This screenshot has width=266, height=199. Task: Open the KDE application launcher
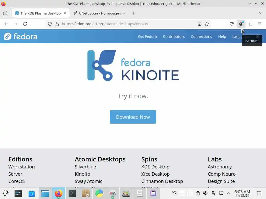tap(6, 193)
